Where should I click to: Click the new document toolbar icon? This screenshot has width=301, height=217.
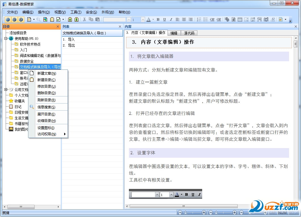(29, 19)
